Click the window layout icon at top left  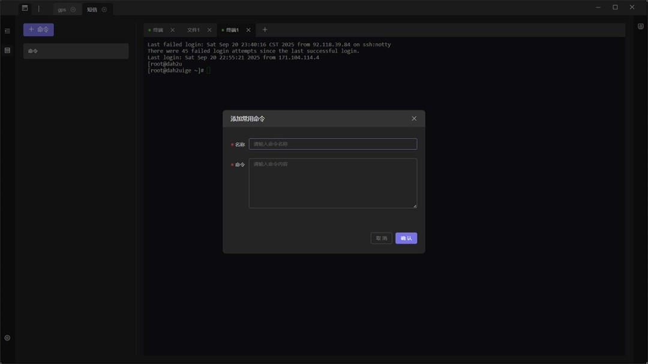25,8
